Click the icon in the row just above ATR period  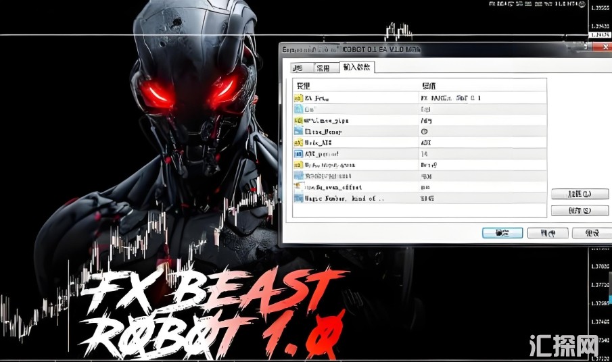299,143
